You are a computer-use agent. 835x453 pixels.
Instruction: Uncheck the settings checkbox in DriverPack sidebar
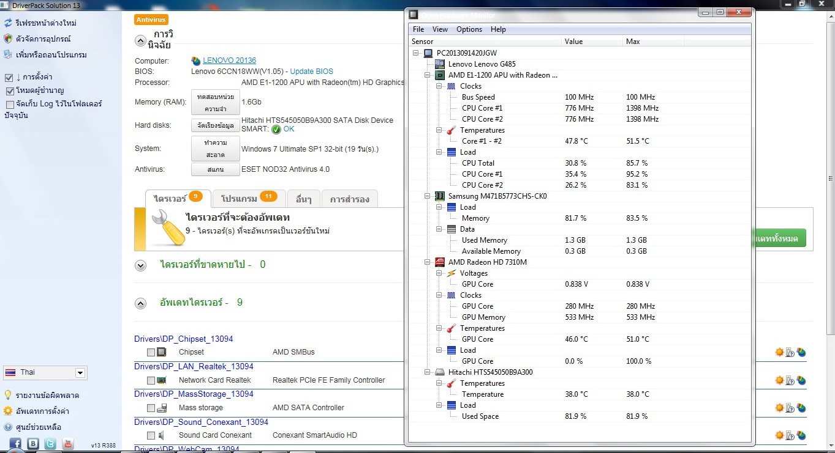[x=9, y=78]
